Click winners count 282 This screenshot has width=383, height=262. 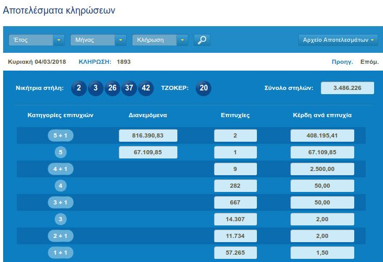point(235,186)
